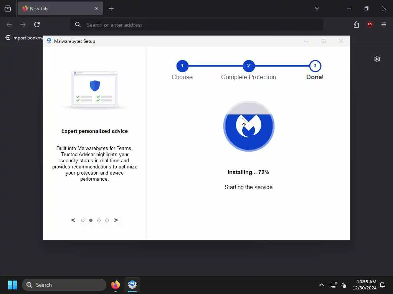Click step 3 Done indicator
This screenshot has width=393, height=294.
(x=315, y=66)
